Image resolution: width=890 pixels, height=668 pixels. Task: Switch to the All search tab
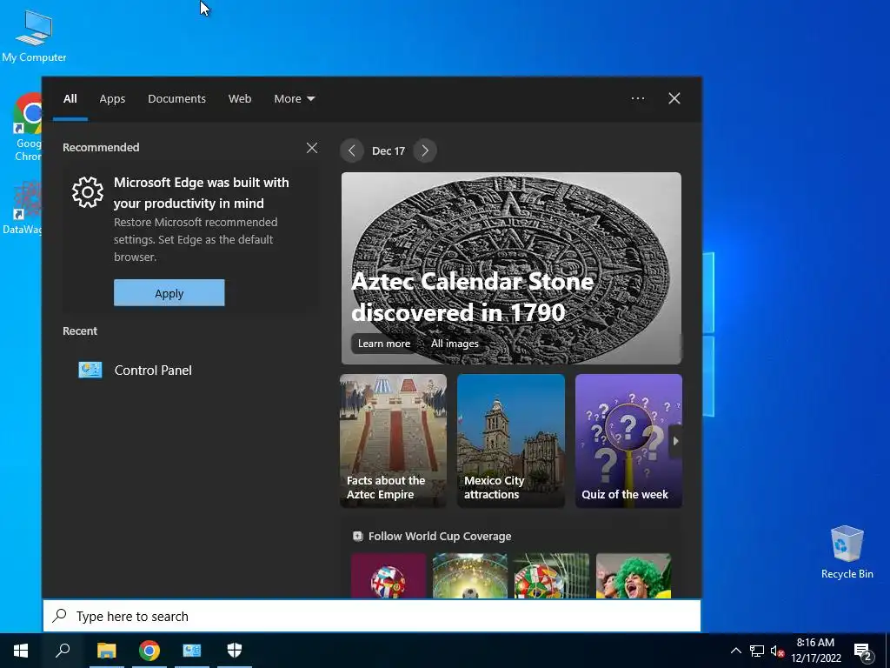[70, 98]
